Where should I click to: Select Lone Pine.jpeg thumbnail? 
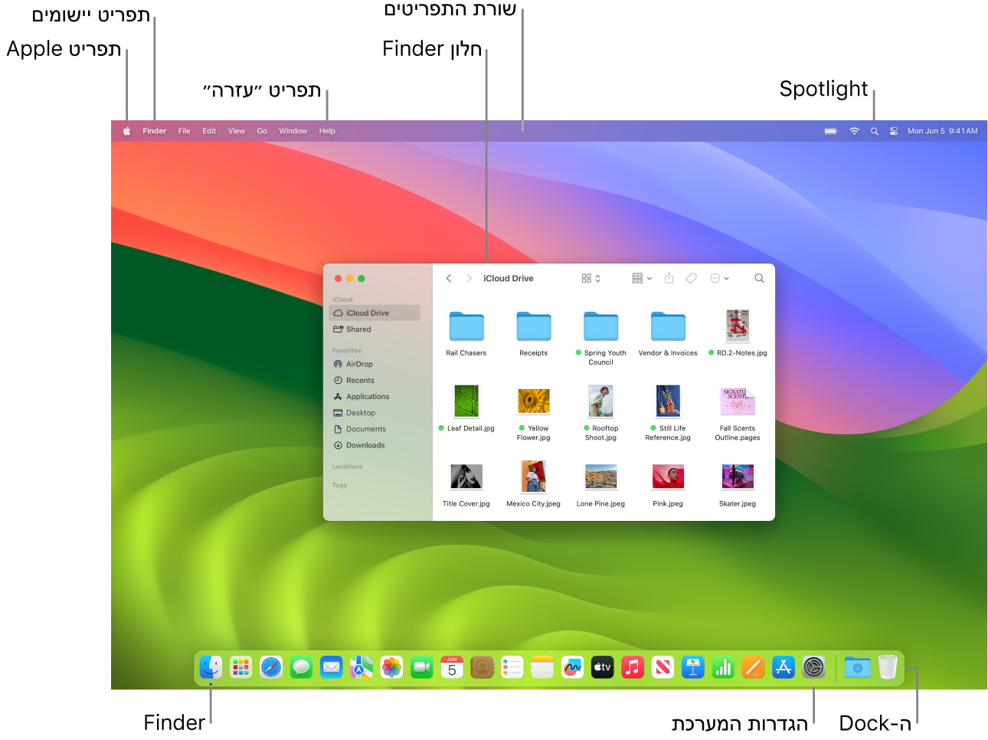tap(601, 476)
